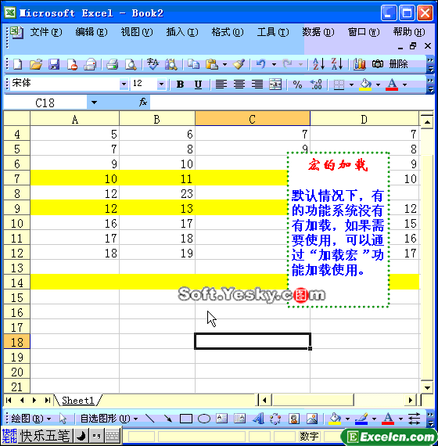This screenshot has width=438, height=446.
Task: Click the horizontal scrollbar right arrow
Action: pyautogui.click(x=411, y=401)
